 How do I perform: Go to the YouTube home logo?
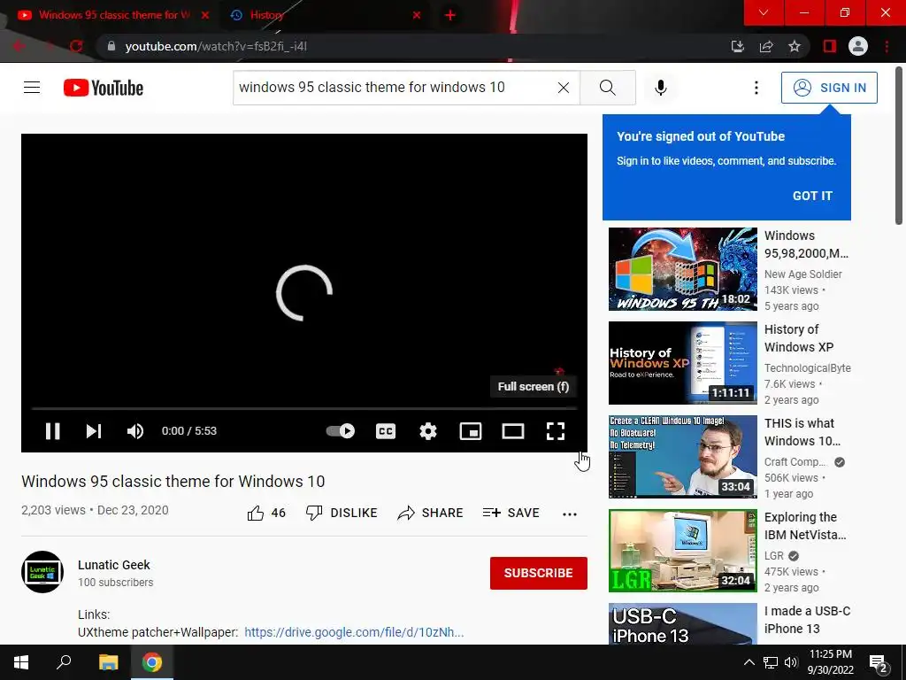[x=104, y=88]
